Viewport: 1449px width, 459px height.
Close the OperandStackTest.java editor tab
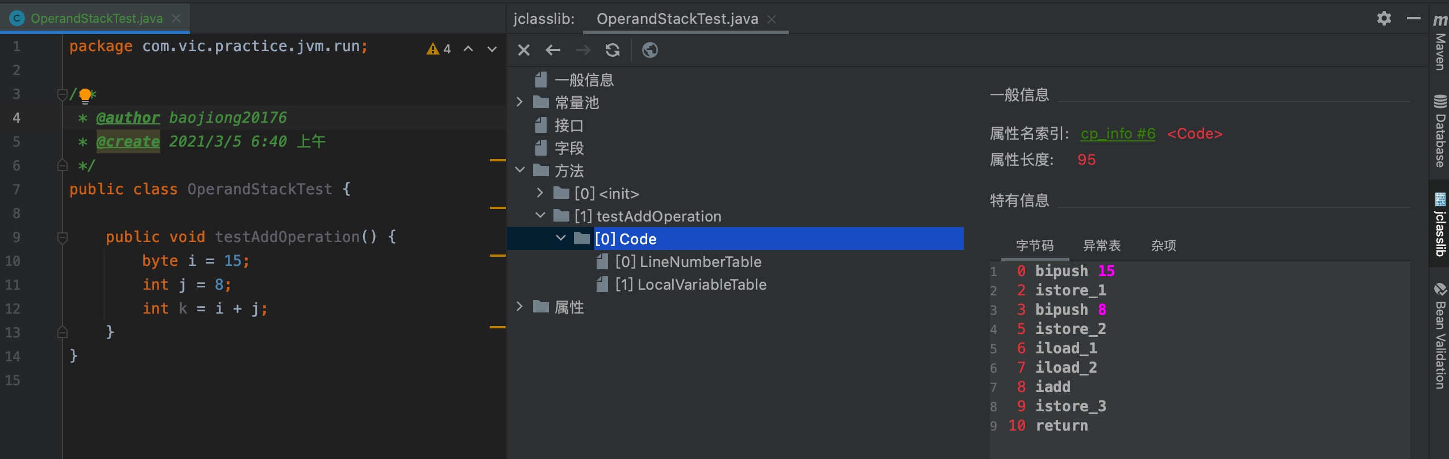point(176,18)
